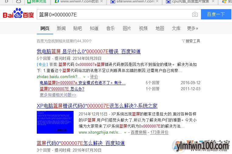Viewport: 232px width, 154px height.
Task: Click www.xitongzhijia.net green URL
Action: (x=100, y=132)
